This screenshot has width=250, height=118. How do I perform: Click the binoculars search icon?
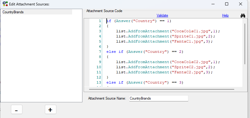point(243,15)
